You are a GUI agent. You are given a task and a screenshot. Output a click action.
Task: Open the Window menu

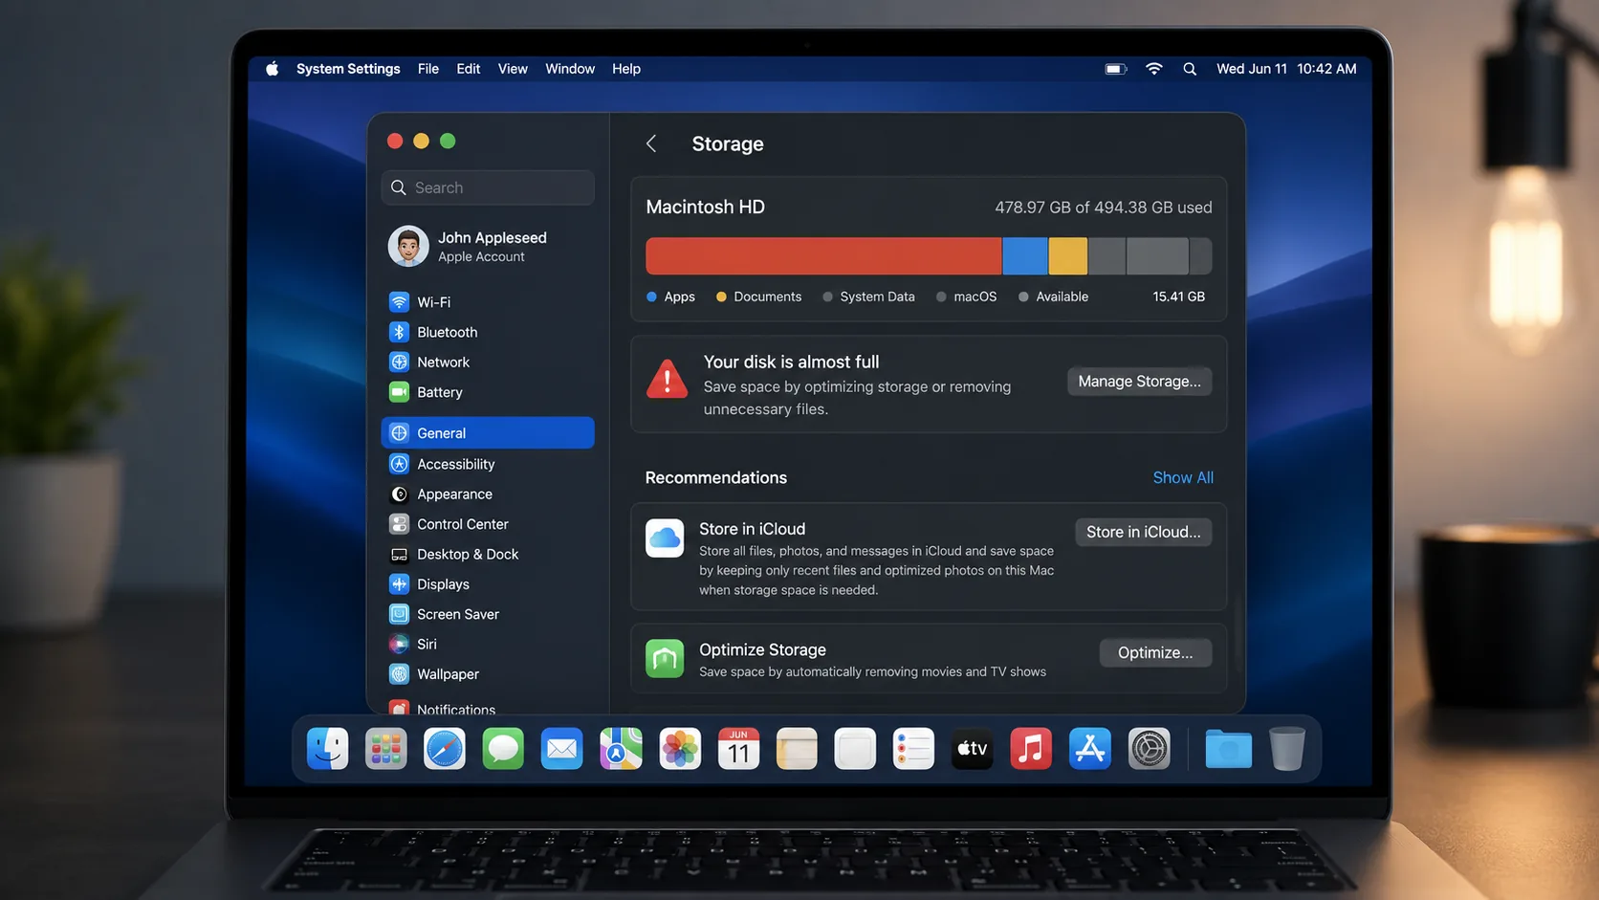click(x=570, y=69)
